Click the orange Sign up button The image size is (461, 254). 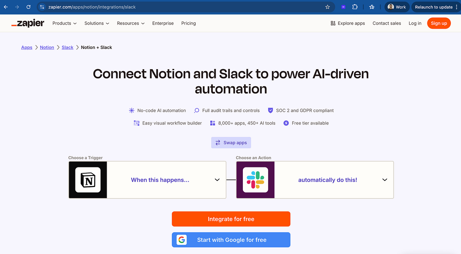[x=439, y=23]
